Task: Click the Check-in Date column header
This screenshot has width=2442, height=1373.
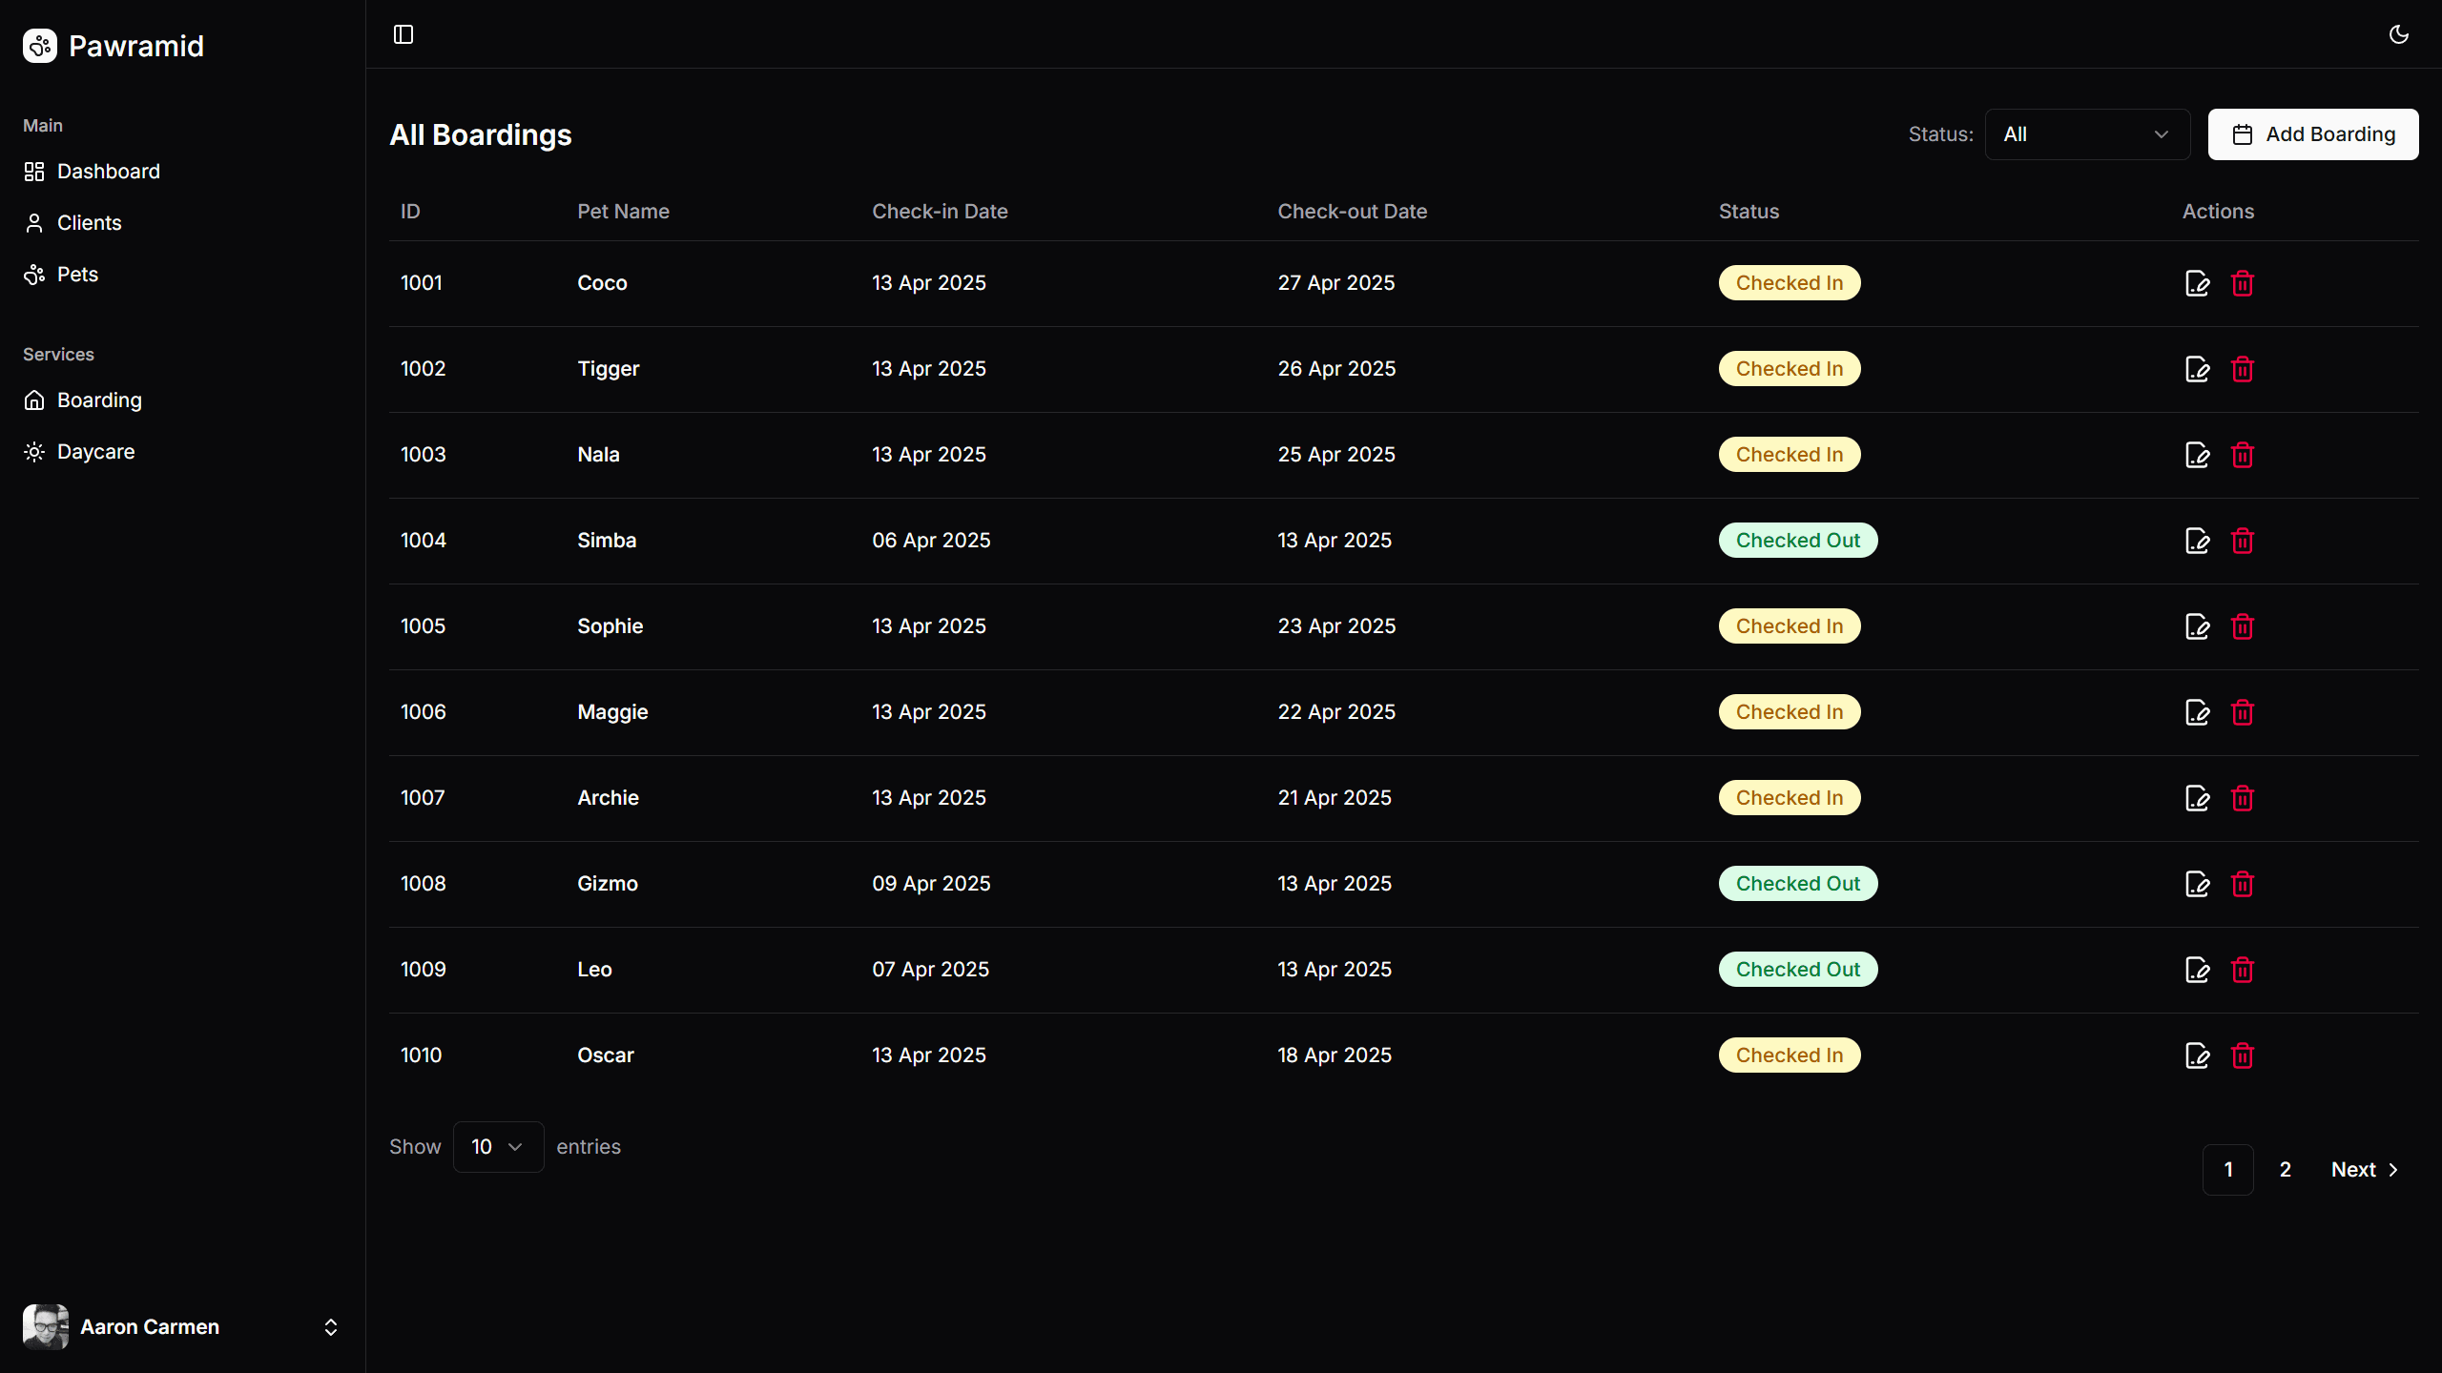Action: coord(940,212)
